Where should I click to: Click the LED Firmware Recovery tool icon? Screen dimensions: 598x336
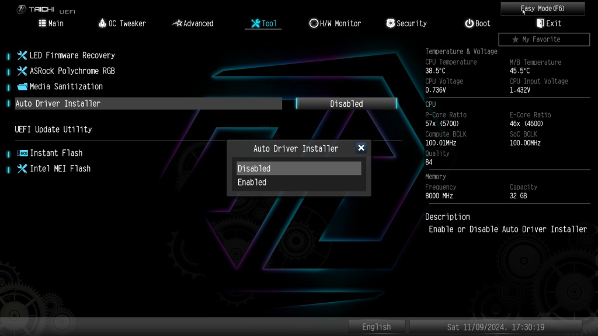(x=22, y=55)
